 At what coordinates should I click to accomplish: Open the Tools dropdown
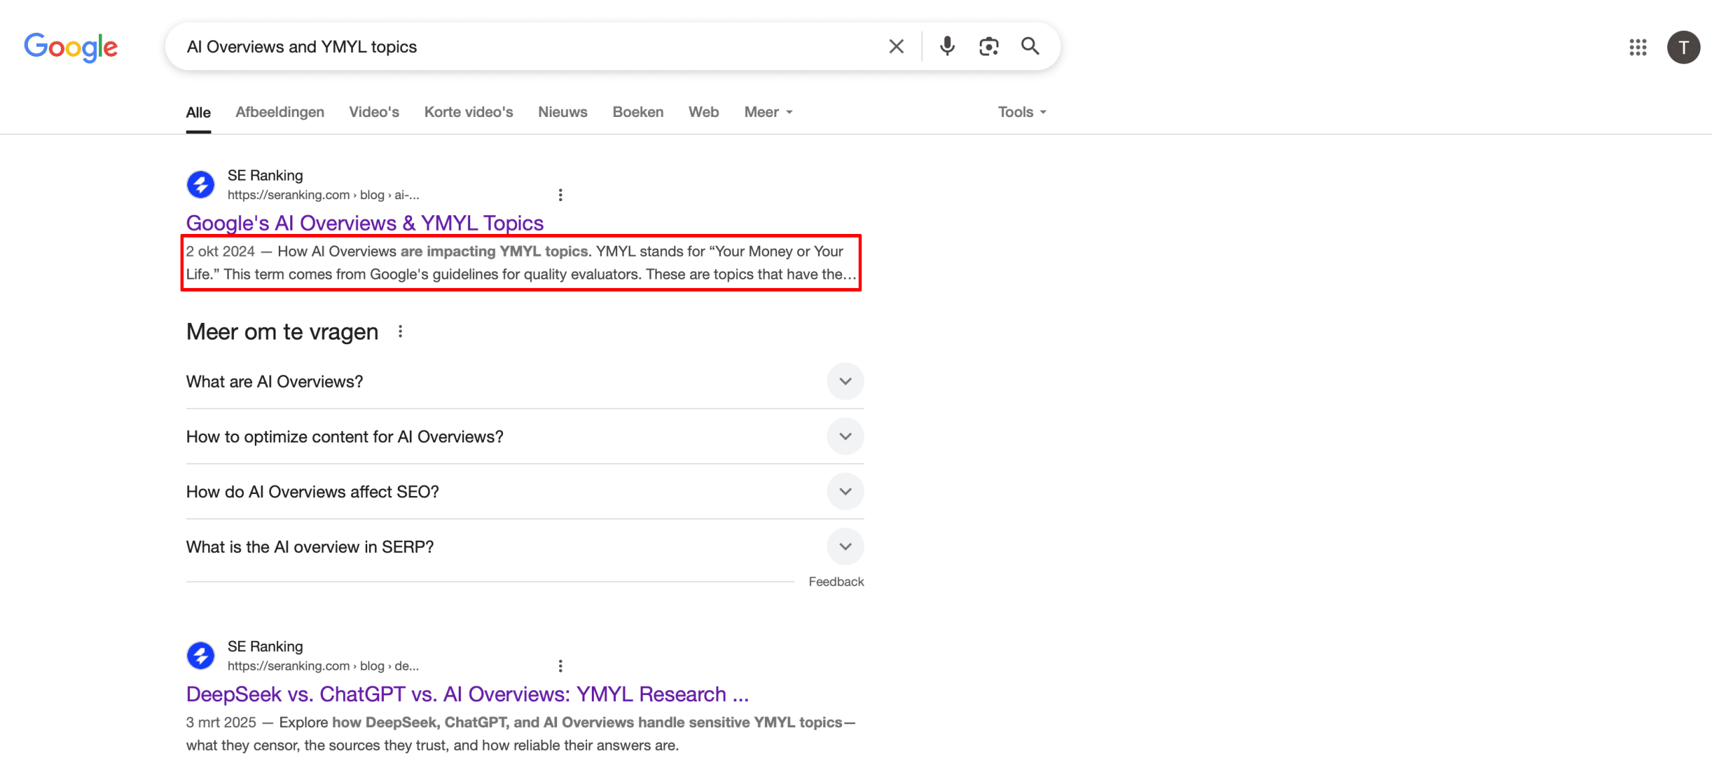point(1022,112)
